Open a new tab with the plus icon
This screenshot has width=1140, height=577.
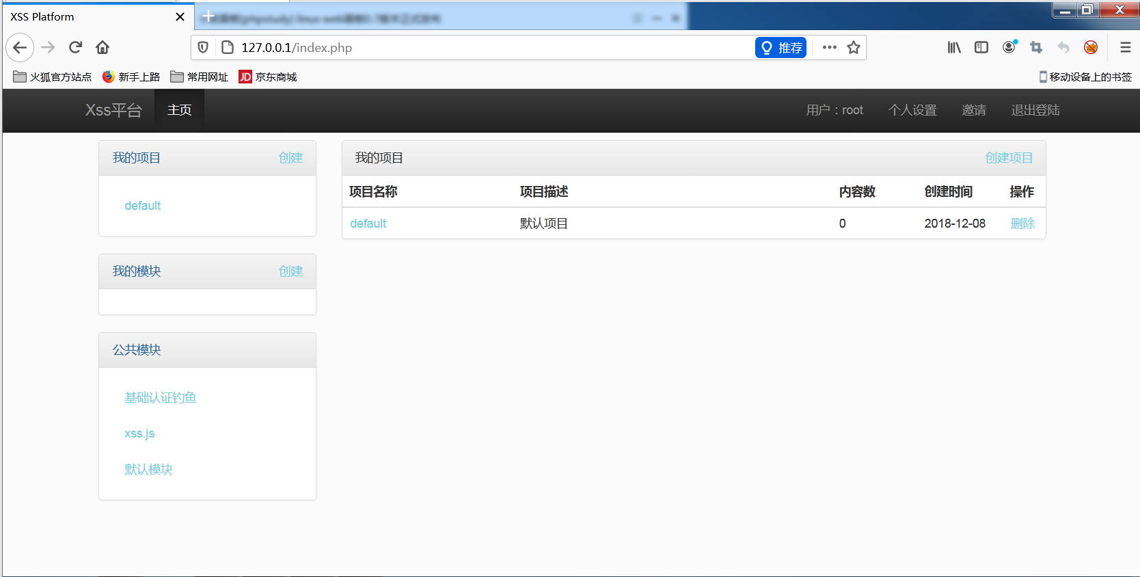208,16
